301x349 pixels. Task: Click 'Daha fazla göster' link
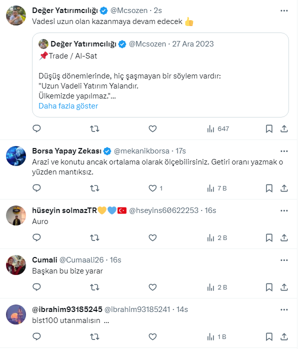(68, 106)
